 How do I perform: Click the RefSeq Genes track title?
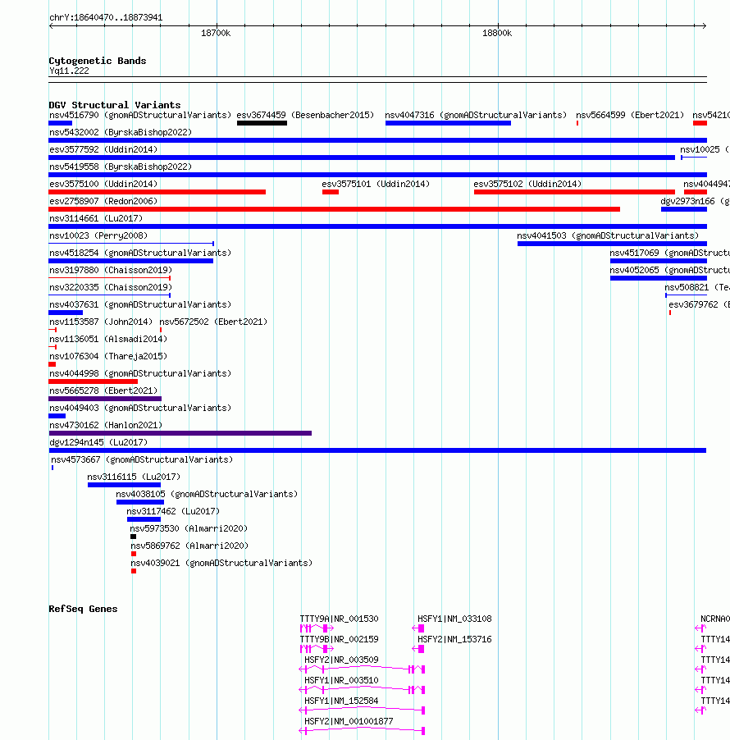pos(83,609)
